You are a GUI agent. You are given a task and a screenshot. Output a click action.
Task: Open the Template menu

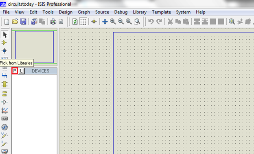(161, 12)
